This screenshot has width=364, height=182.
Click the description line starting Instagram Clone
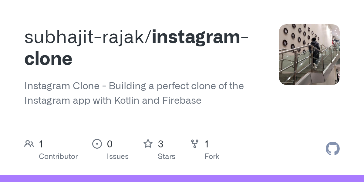pos(134,86)
